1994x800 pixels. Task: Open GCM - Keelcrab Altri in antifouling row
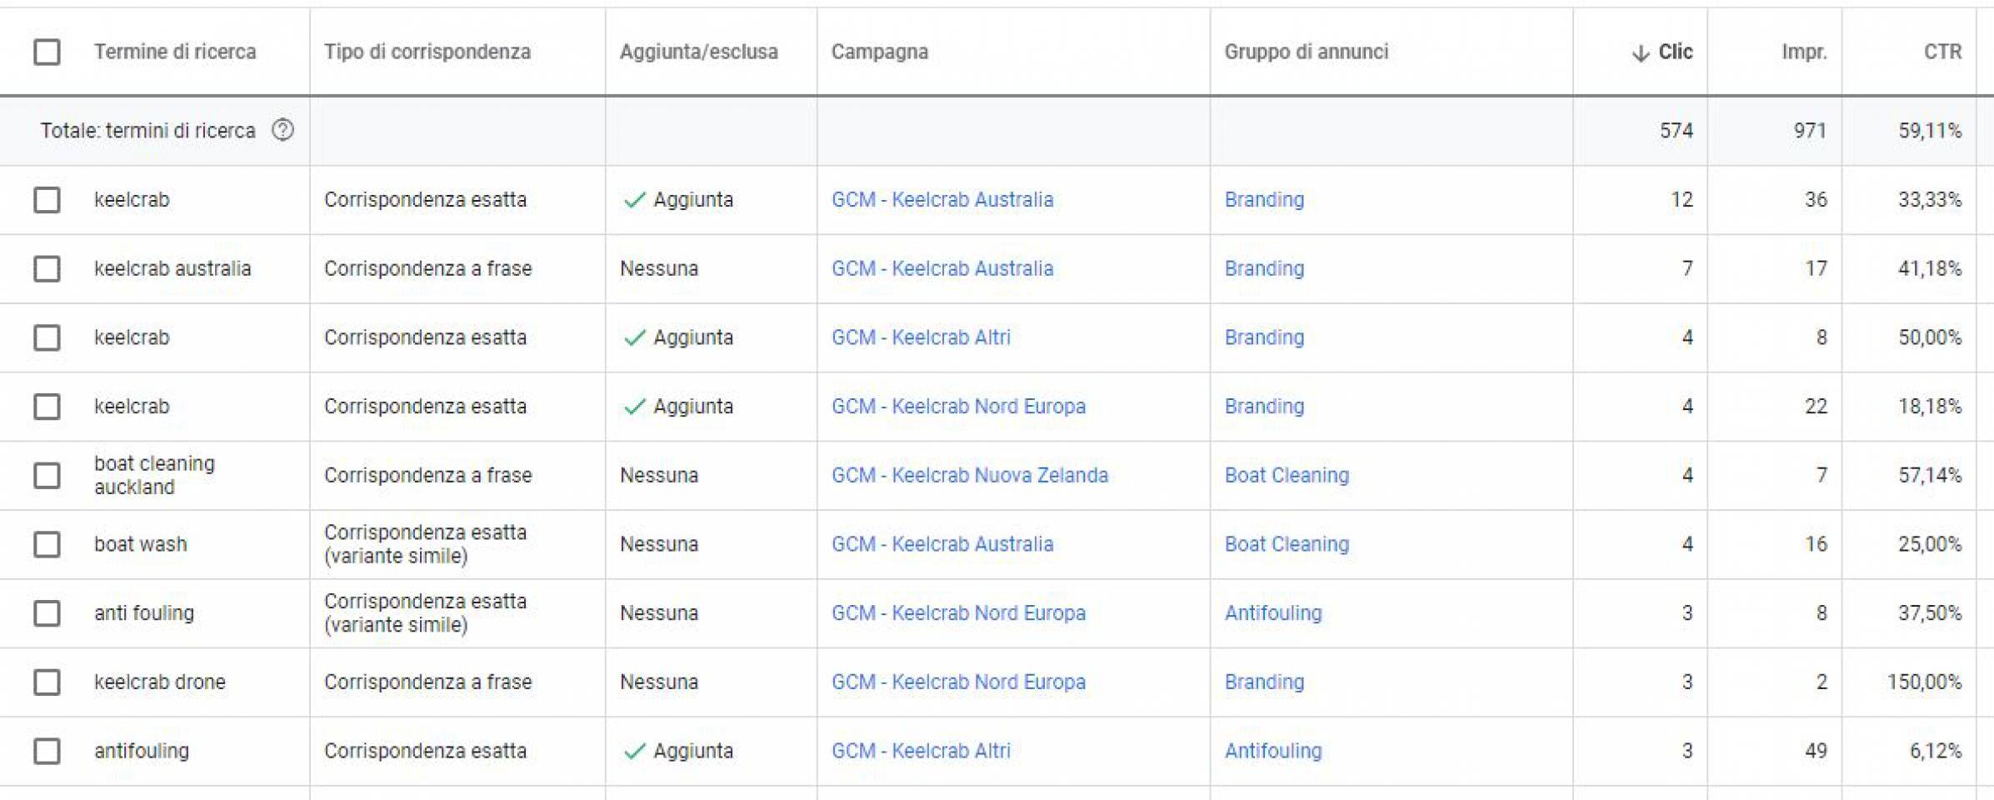coord(921,751)
